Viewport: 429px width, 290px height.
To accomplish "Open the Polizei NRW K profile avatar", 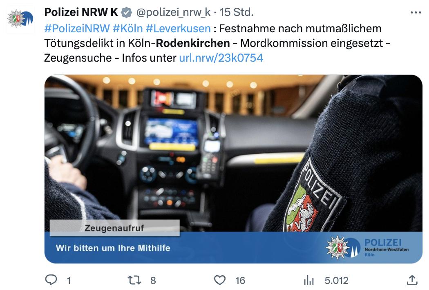I will (x=20, y=19).
